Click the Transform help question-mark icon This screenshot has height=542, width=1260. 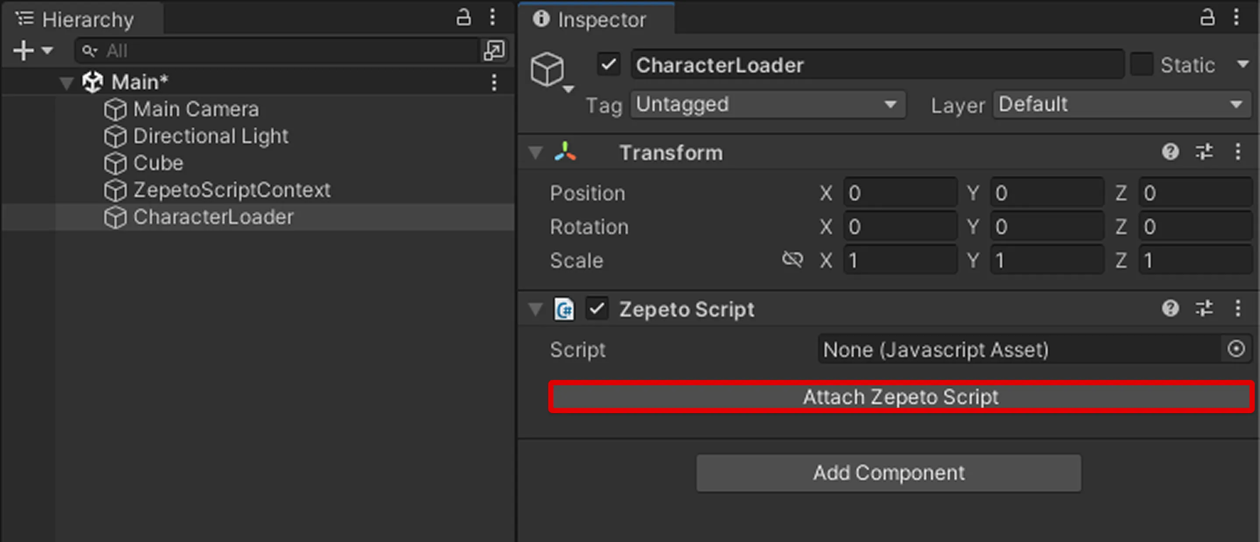(1170, 152)
